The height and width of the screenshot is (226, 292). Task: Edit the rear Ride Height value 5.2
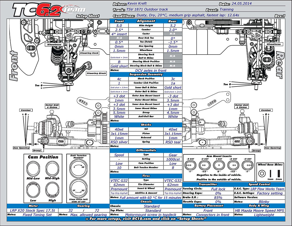point(173,25)
